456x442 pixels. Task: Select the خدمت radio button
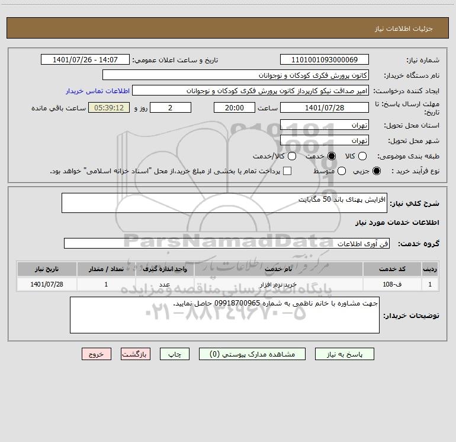click(331, 156)
